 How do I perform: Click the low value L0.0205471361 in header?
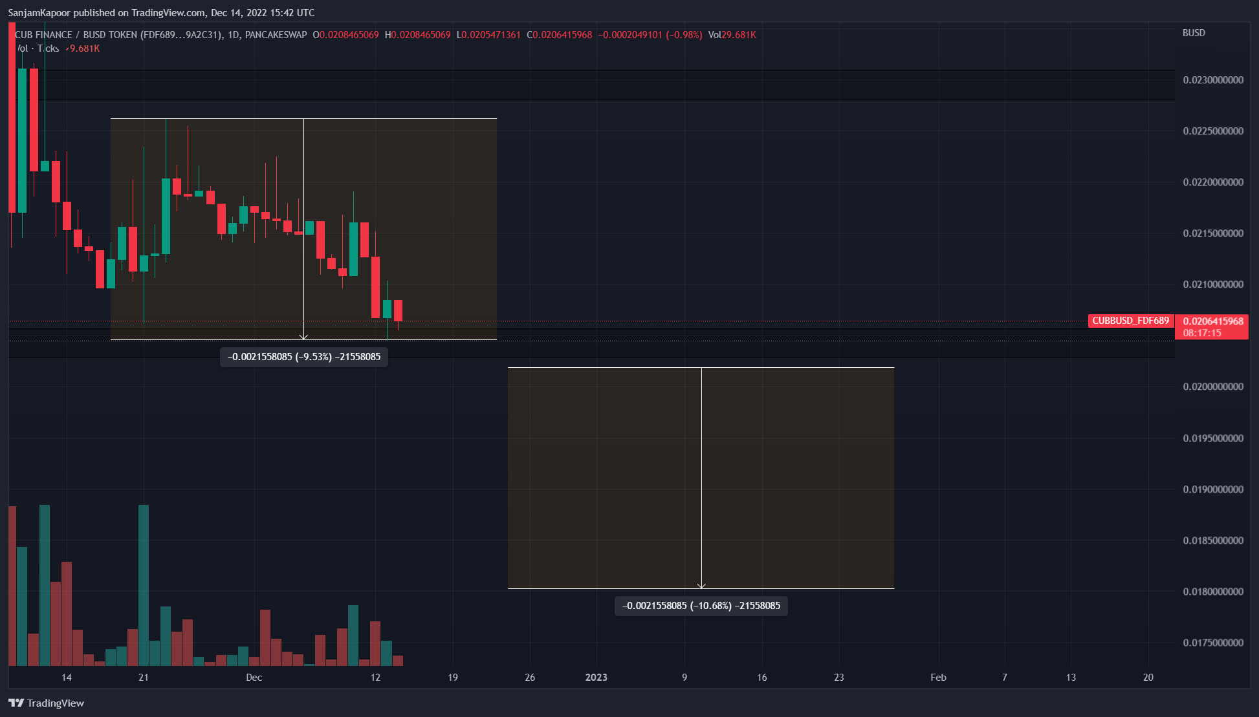point(489,35)
